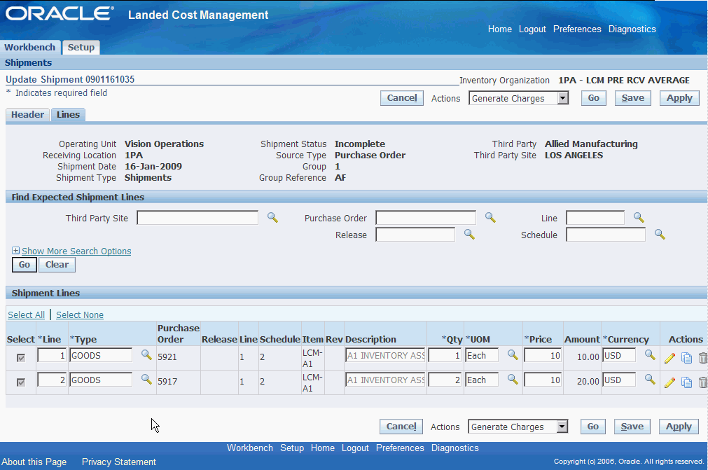Click Purchase Order number 5921
The height and width of the screenshot is (470, 708).
click(167, 357)
